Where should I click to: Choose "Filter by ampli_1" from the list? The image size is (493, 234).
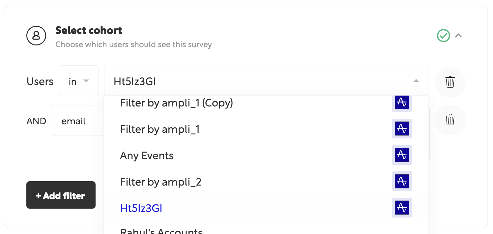160,129
